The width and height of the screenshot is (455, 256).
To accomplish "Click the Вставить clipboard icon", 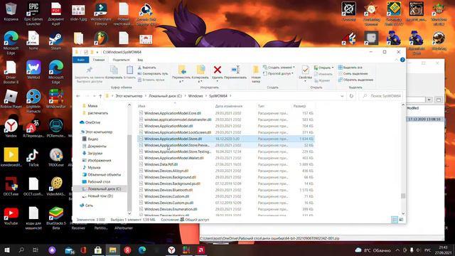I will (x=129, y=70).
